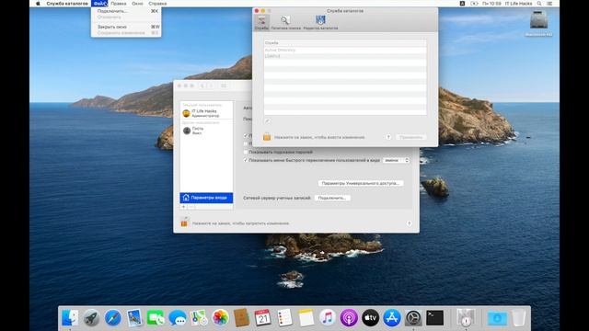Toggle Показывать подсказки паролей checkbox
The width and height of the screenshot is (589, 331).
(246, 152)
